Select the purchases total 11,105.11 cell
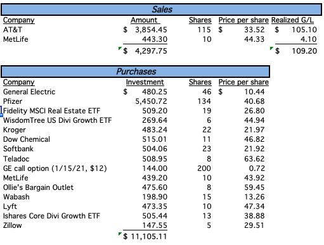The image size is (324, 245). [145, 236]
